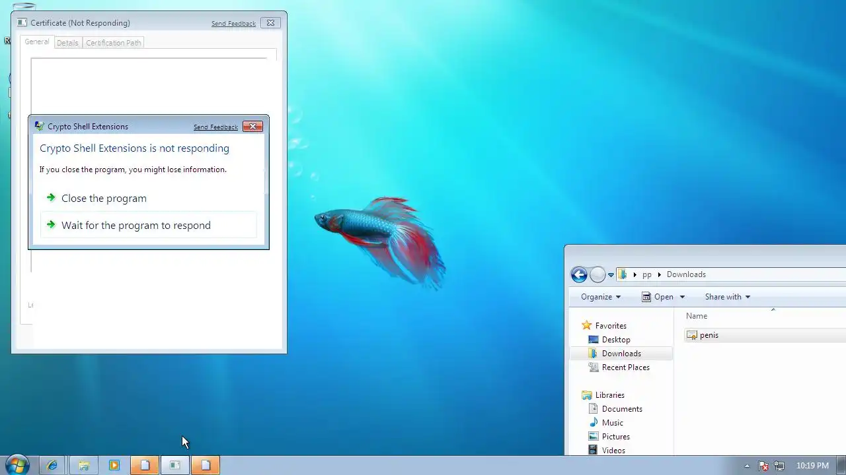
Task: Switch to the Certification Path tab
Action: [x=113, y=43]
